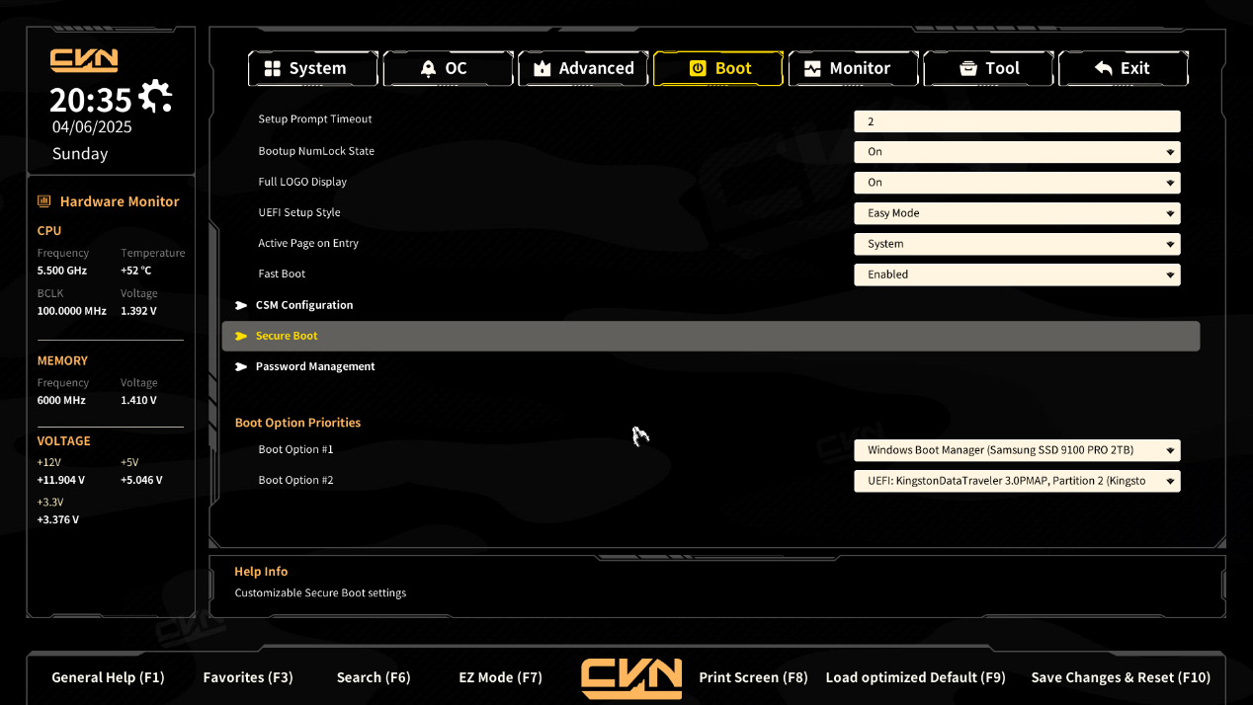Open Bootup NumLock State dropdown
Viewport: 1253px width, 705px height.
click(x=1017, y=152)
